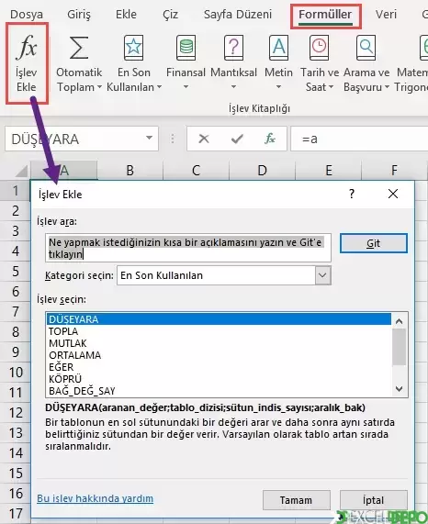This screenshot has height=524, width=428.
Task: Open the Sayfa Düzeni tab
Action: 238,15
